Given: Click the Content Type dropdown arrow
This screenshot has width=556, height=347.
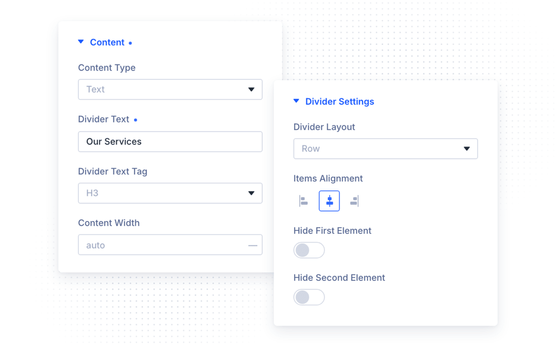Looking at the screenshot, I should tap(251, 89).
